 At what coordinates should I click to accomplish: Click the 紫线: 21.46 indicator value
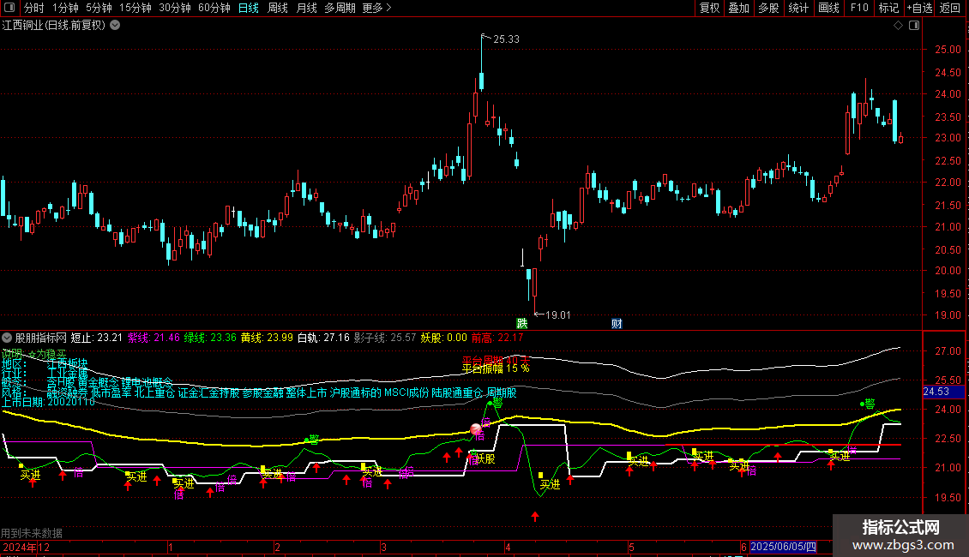tap(153, 338)
